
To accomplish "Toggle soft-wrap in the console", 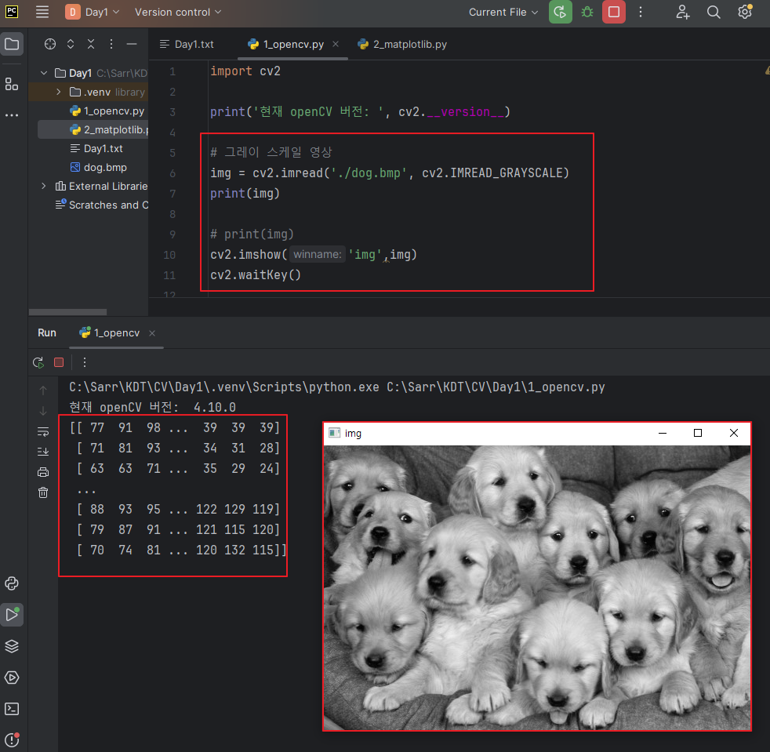I will pyautogui.click(x=43, y=431).
